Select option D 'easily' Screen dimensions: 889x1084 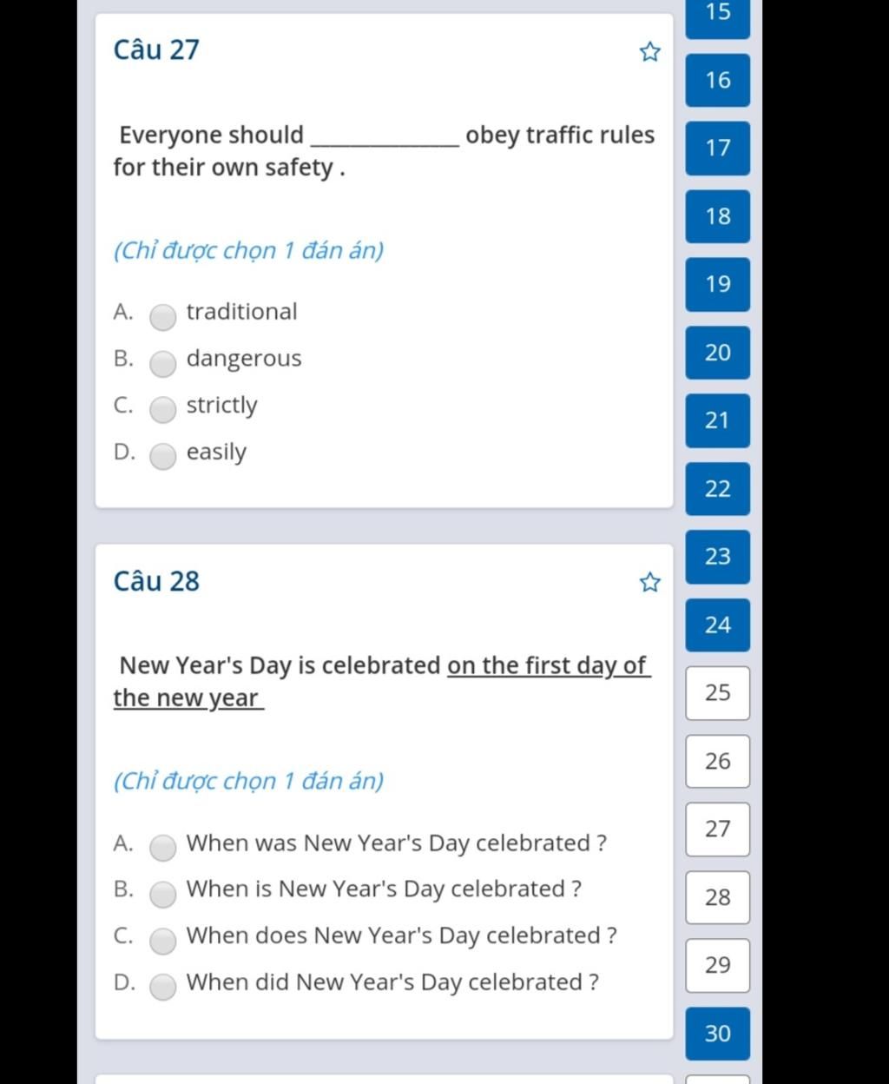162,457
